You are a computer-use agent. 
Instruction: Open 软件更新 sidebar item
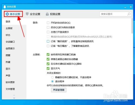pyautogui.click(x=10, y=82)
